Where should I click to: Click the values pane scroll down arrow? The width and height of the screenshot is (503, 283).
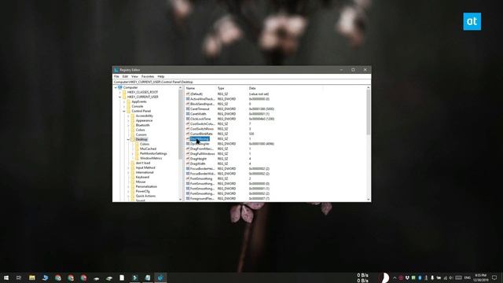tap(369, 199)
